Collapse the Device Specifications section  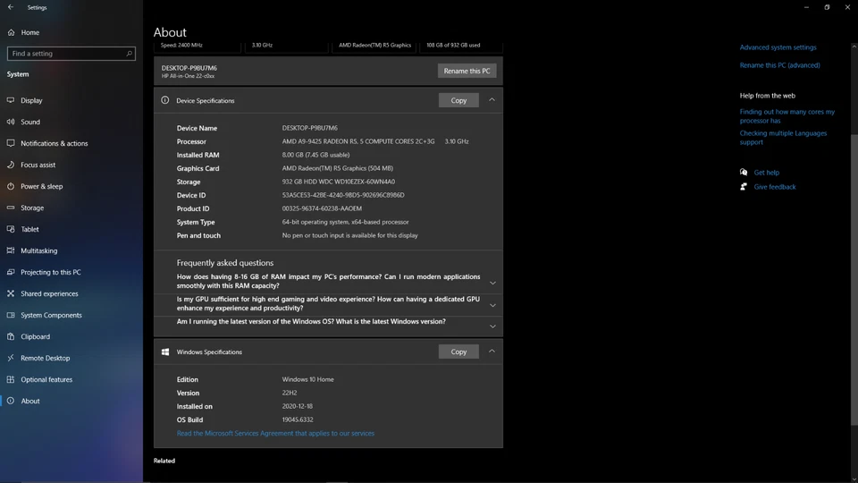[x=492, y=100]
